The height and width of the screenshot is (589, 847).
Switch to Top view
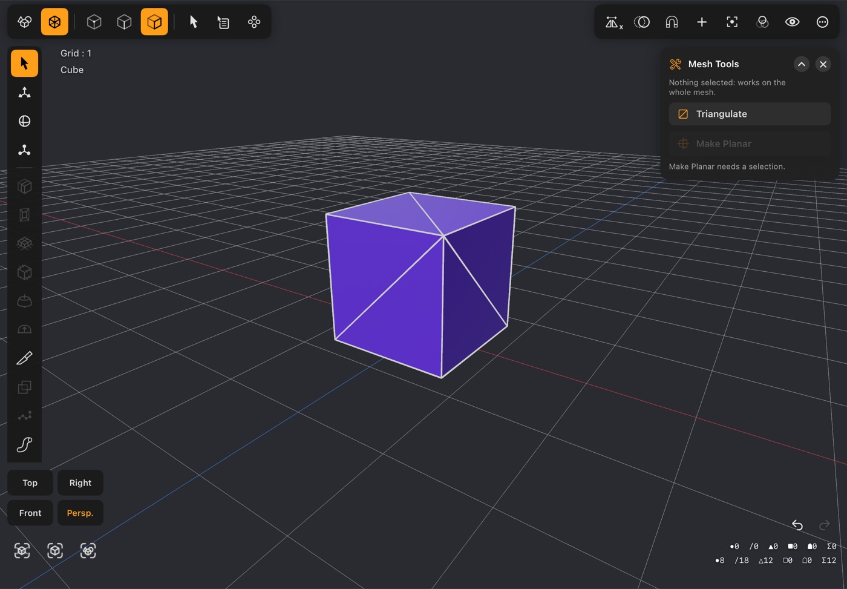tap(30, 482)
